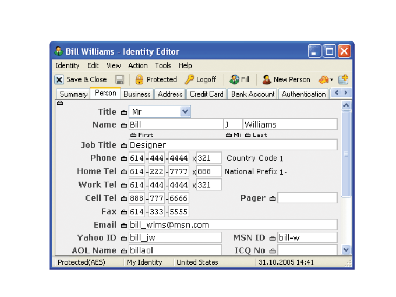
Task: Click the lock icon beside Yahoo ID
Action: [123, 238]
